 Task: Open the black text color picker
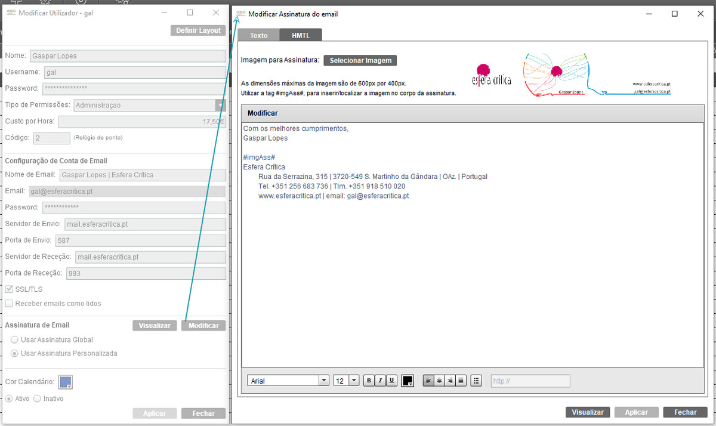point(408,381)
